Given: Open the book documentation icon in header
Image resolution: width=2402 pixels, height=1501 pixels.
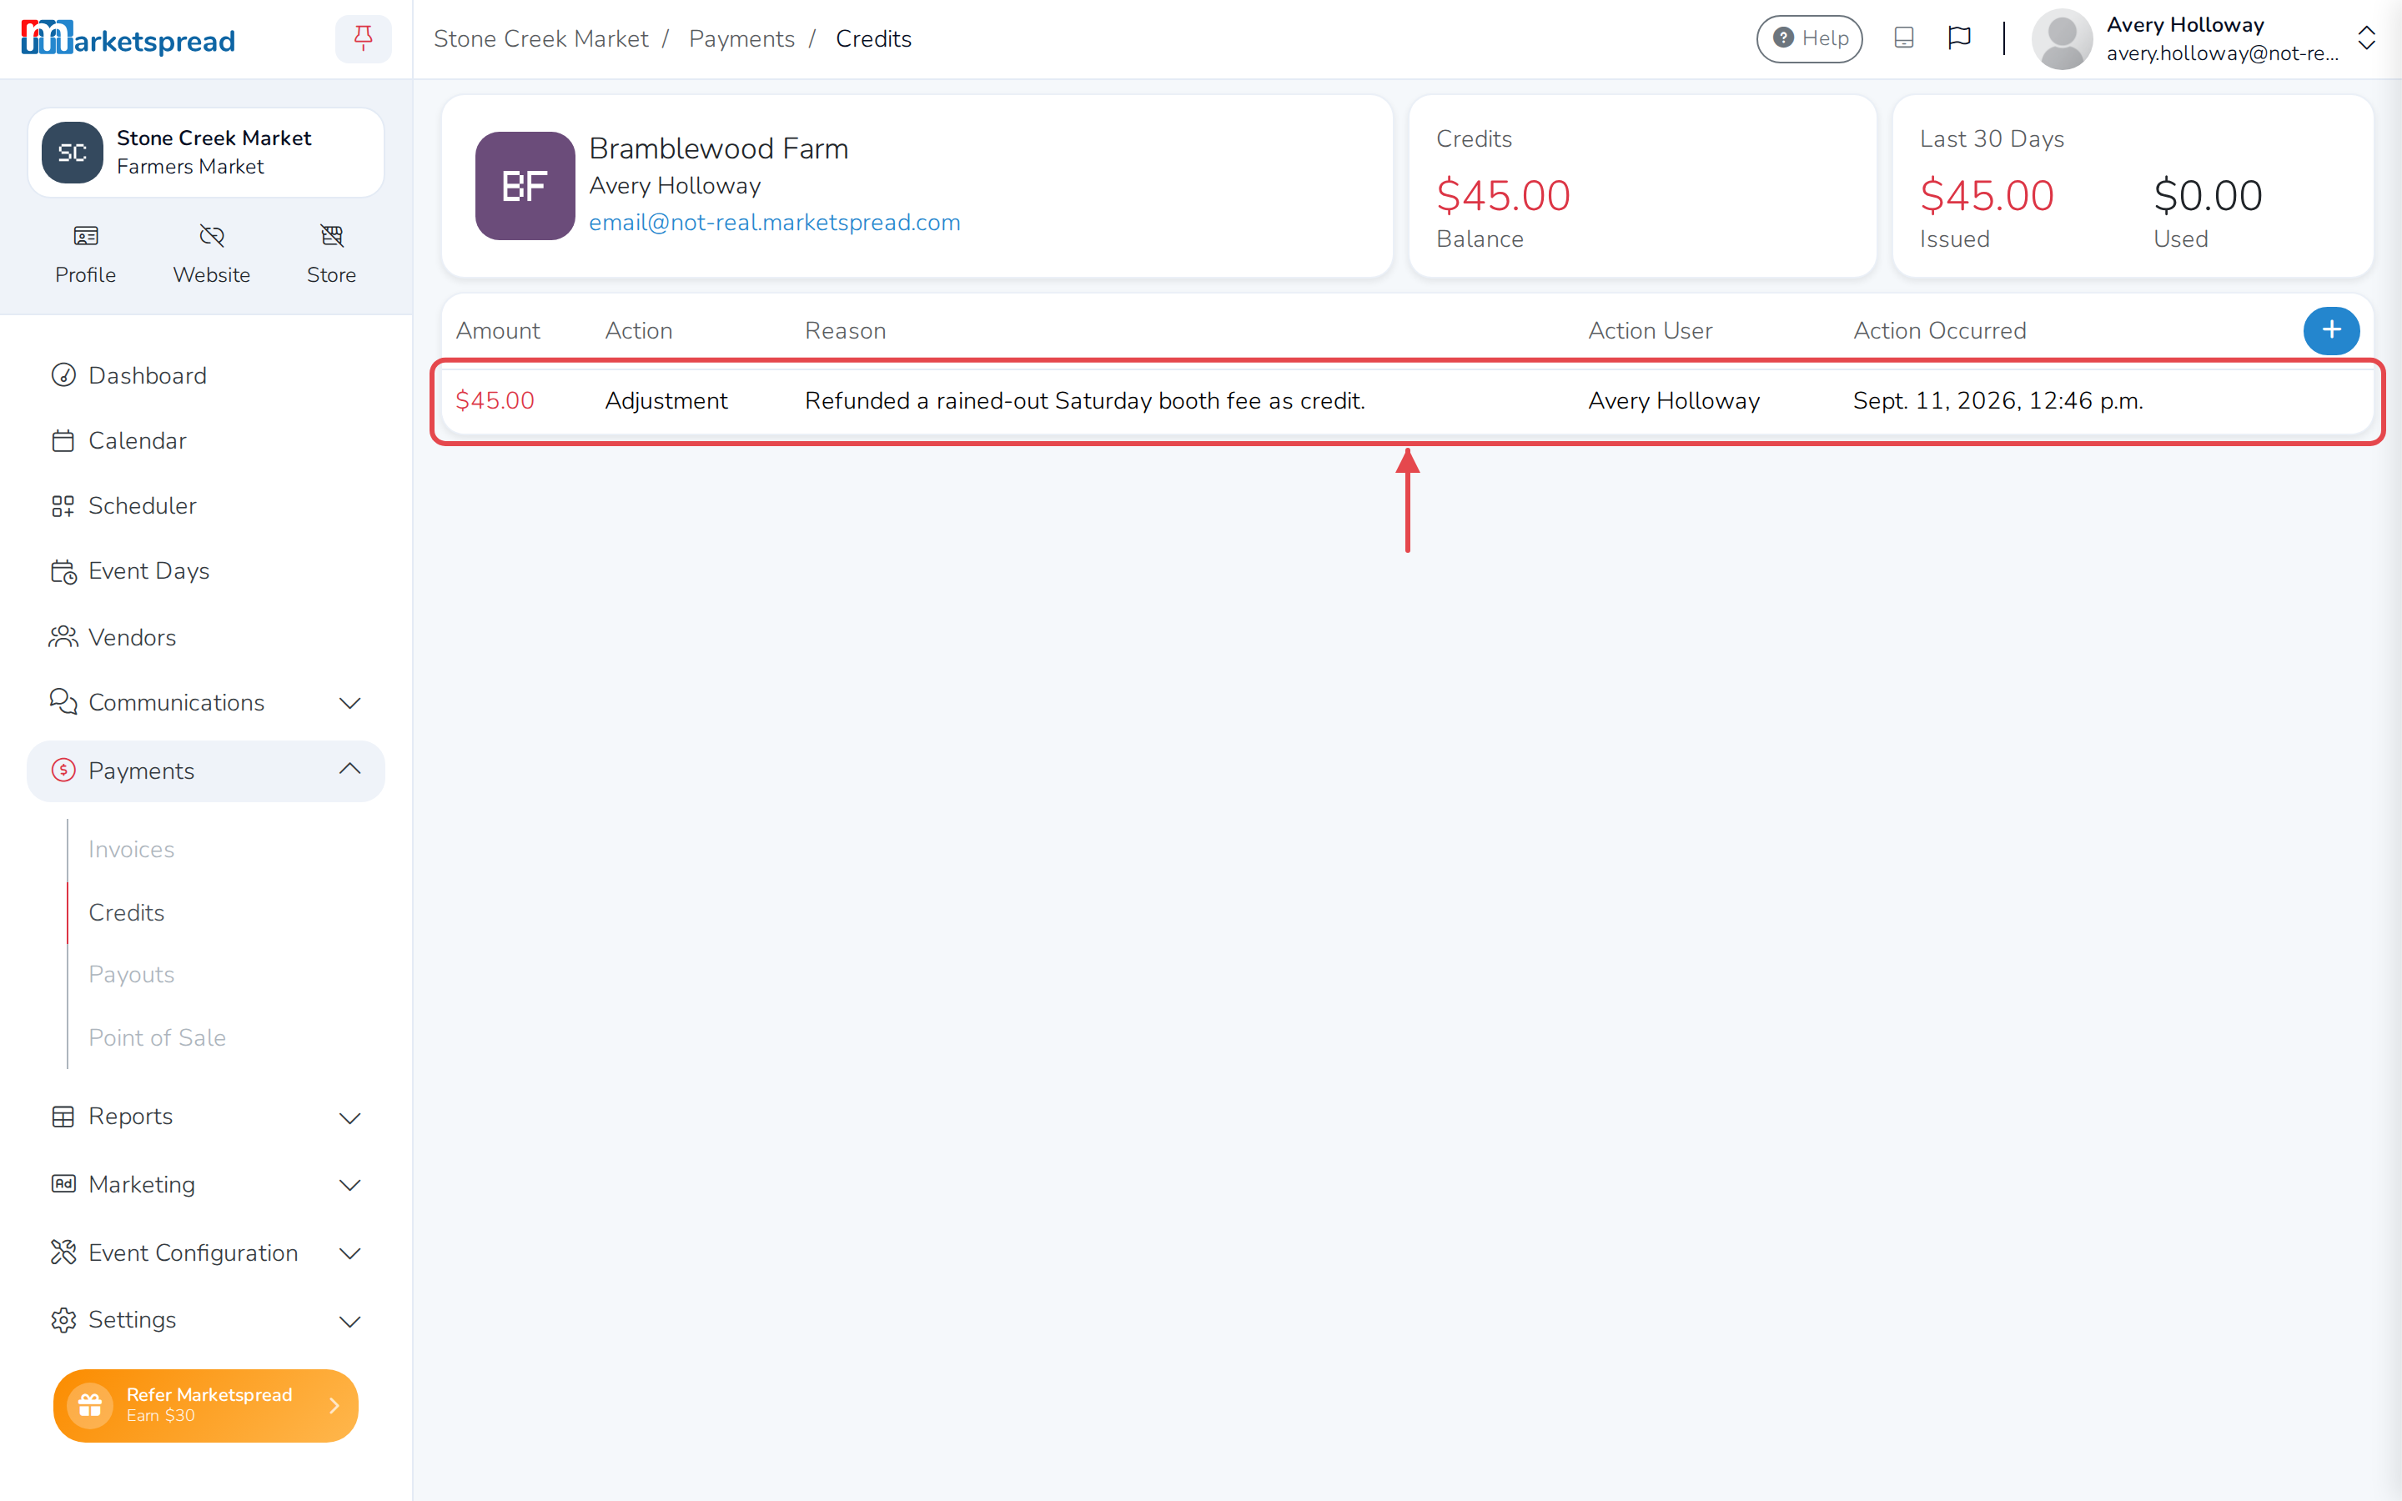Looking at the screenshot, I should tap(1904, 38).
